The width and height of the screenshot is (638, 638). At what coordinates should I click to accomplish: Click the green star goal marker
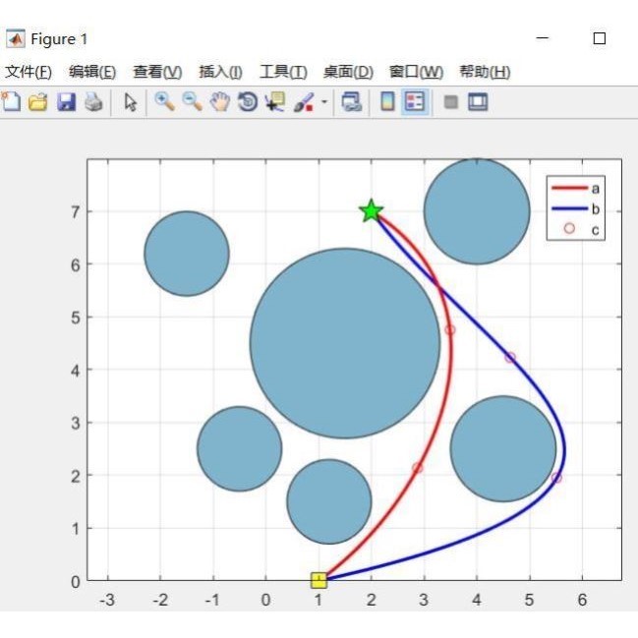pyautogui.click(x=371, y=211)
